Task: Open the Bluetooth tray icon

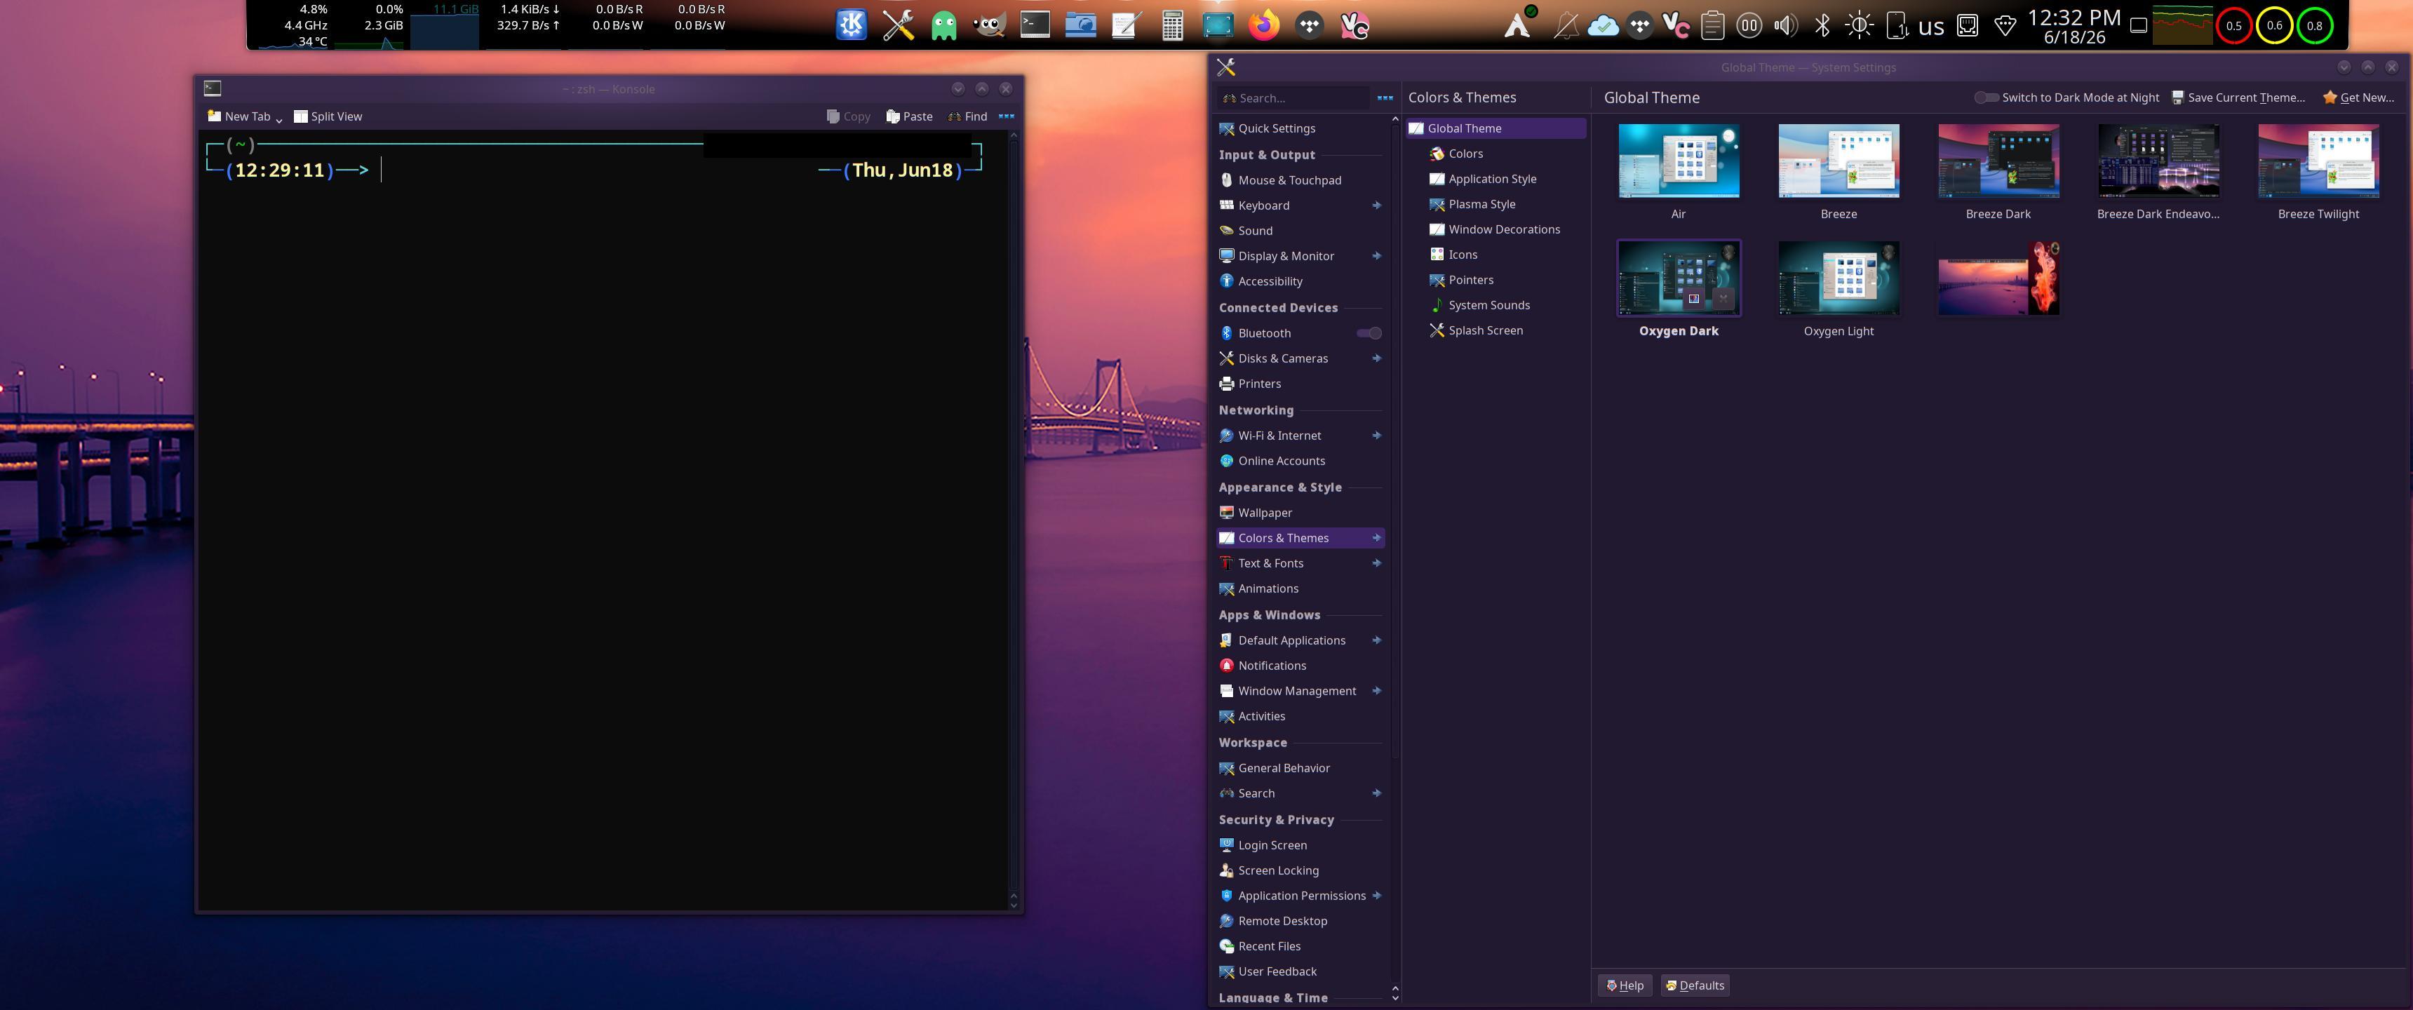Action: click(x=1822, y=25)
